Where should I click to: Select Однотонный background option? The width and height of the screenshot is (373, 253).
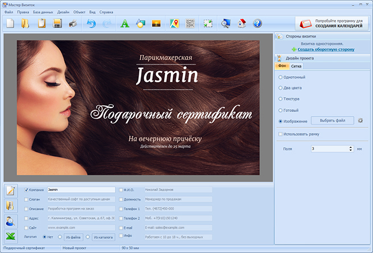point(280,77)
